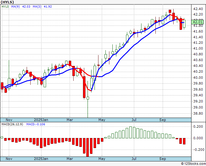
Task: Click the 0.000 MACD axis label
Action: [x=199, y=138]
